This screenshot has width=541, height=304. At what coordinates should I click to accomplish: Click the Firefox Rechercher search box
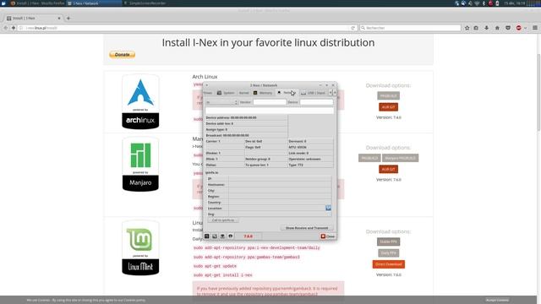point(410,28)
